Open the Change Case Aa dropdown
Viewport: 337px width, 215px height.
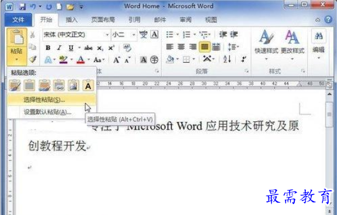tap(98, 60)
